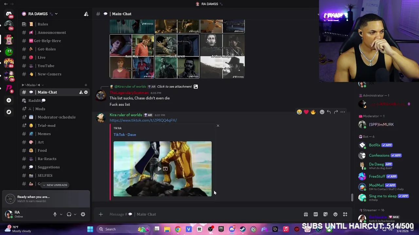Click username Kira ruler of worlds

tap(126, 115)
